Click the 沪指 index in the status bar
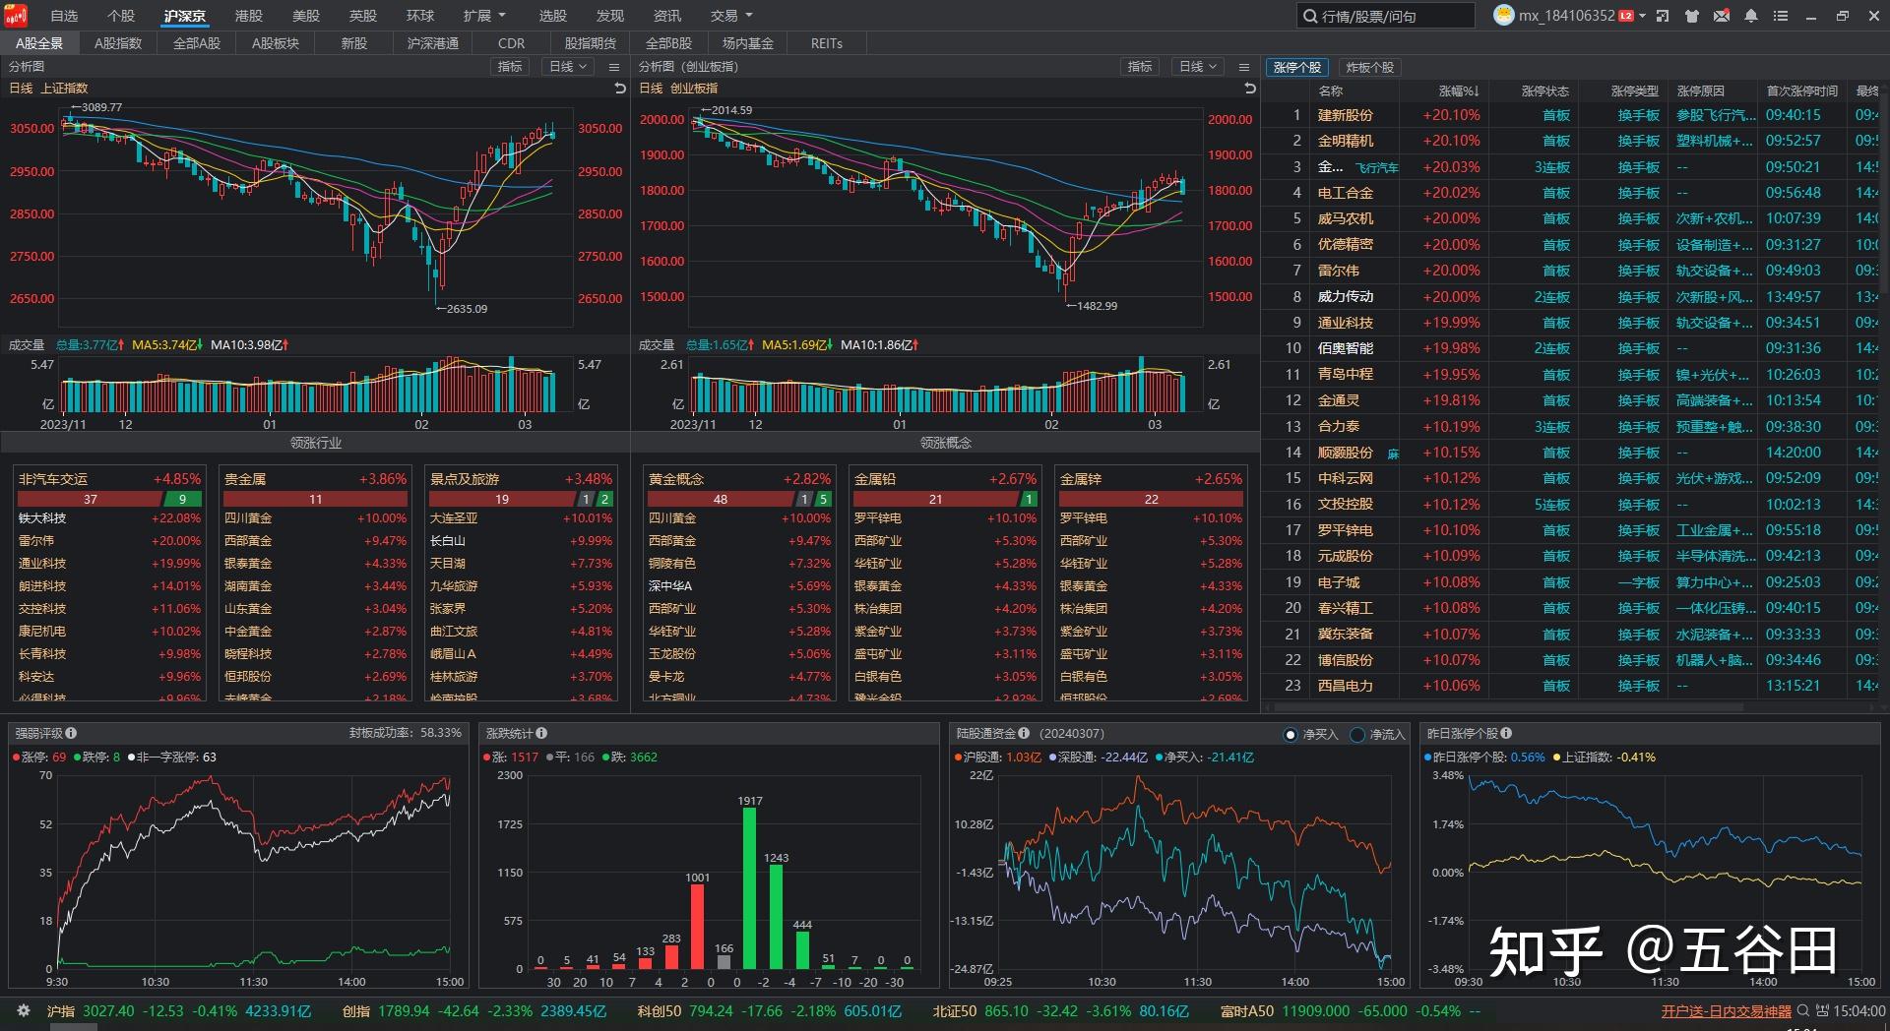The height and width of the screenshot is (1031, 1890). coord(61,1010)
